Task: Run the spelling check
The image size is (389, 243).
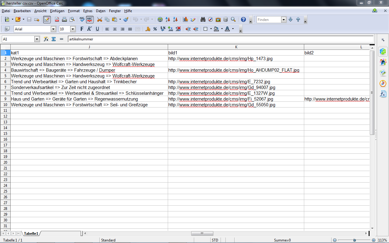Action: click(82, 19)
